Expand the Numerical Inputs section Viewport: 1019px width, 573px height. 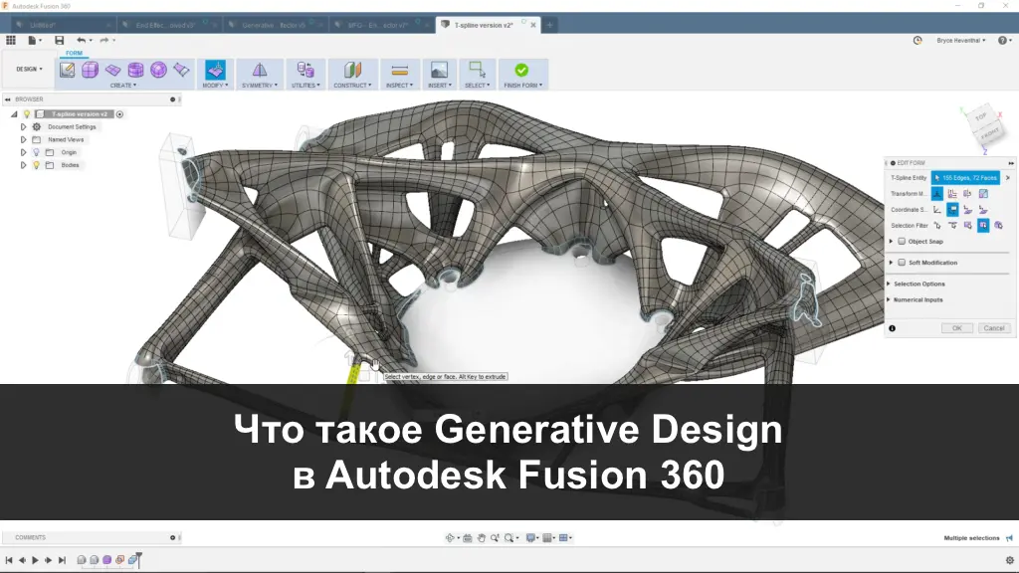(x=890, y=300)
